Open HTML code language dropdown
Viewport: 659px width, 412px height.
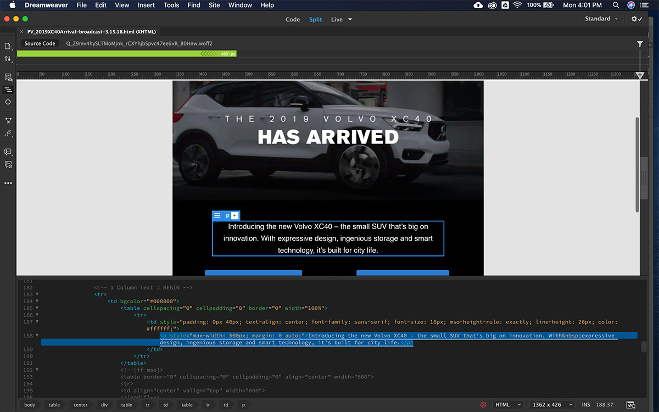[508, 405]
